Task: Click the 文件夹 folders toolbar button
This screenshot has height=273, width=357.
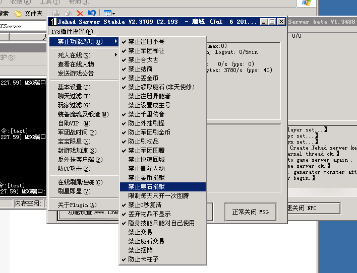Action: click(29, 13)
